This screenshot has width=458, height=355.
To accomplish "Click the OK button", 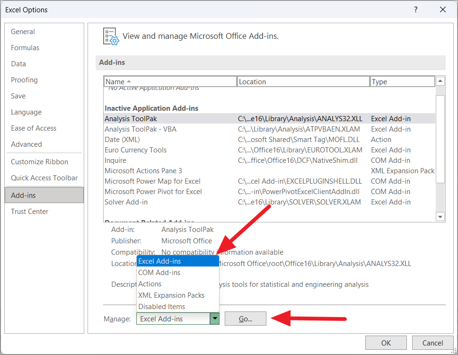I will coord(386,343).
